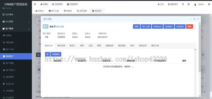212x99 pixels.
Task: Switch to the 相关团队 tab
Action: pyautogui.click(x=122, y=46)
